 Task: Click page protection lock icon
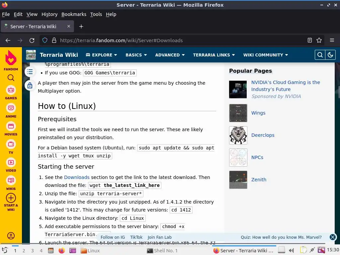tap(30, 85)
